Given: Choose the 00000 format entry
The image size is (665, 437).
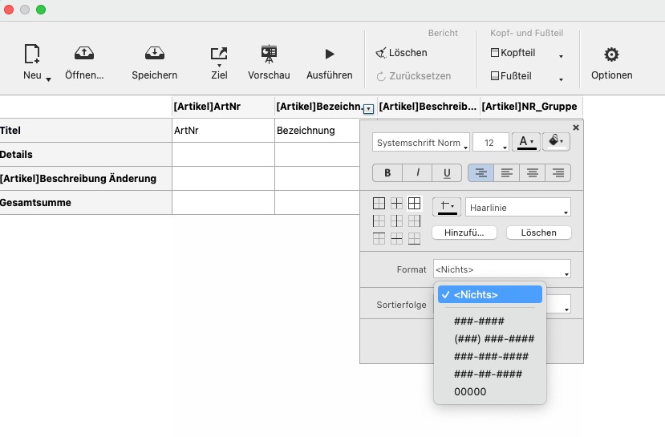Looking at the screenshot, I should coord(470,392).
